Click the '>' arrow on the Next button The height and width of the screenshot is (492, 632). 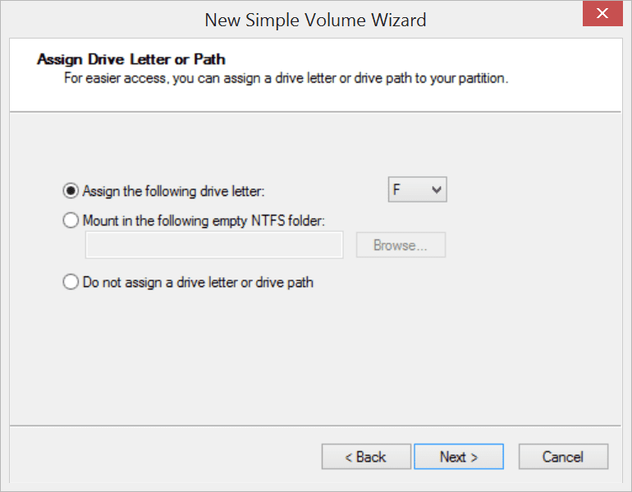coord(474,458)
